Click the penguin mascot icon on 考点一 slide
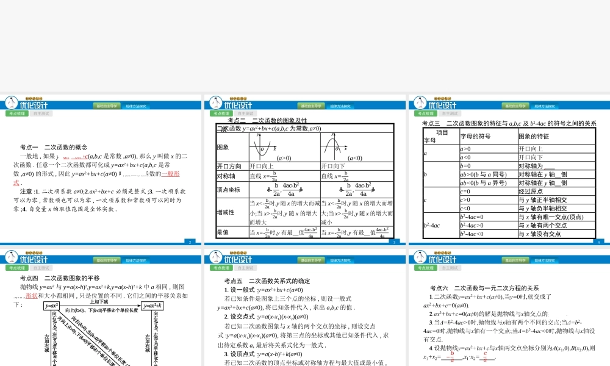 click(12, 102)
